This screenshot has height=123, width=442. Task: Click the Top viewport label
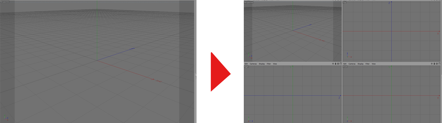pyautogui.click(x=345, y=3)
